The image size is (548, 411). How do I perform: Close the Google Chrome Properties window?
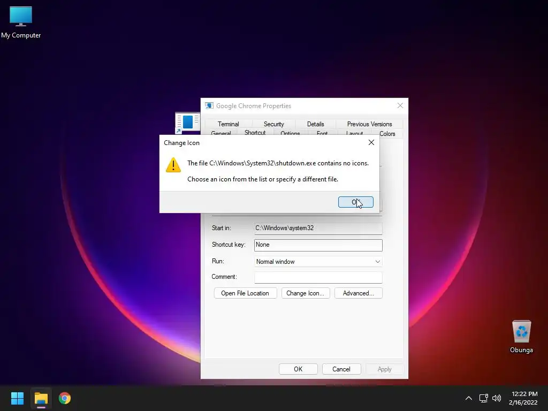coord(400,105)
